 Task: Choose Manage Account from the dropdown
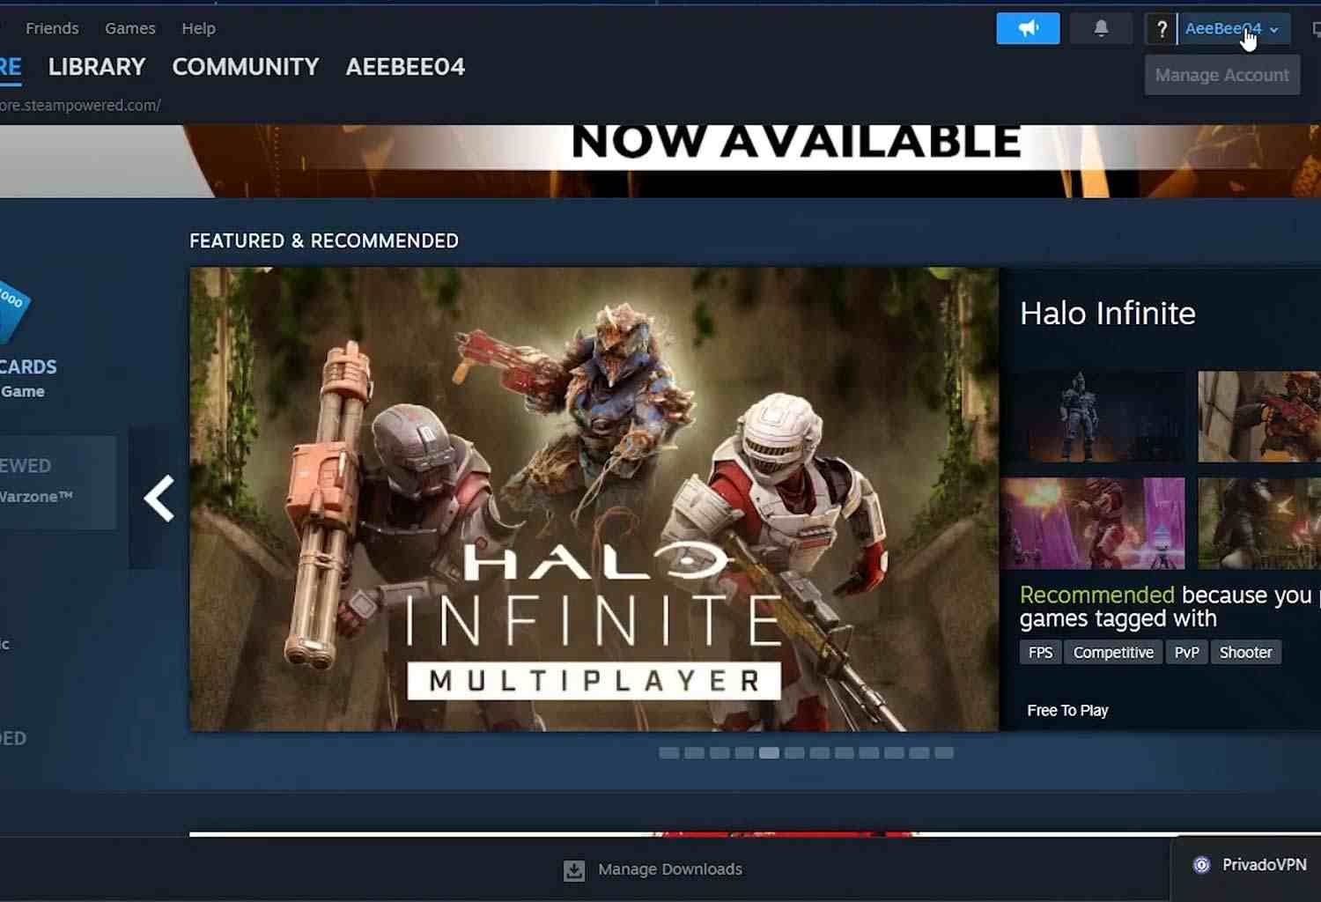(x=1222, y=76)
